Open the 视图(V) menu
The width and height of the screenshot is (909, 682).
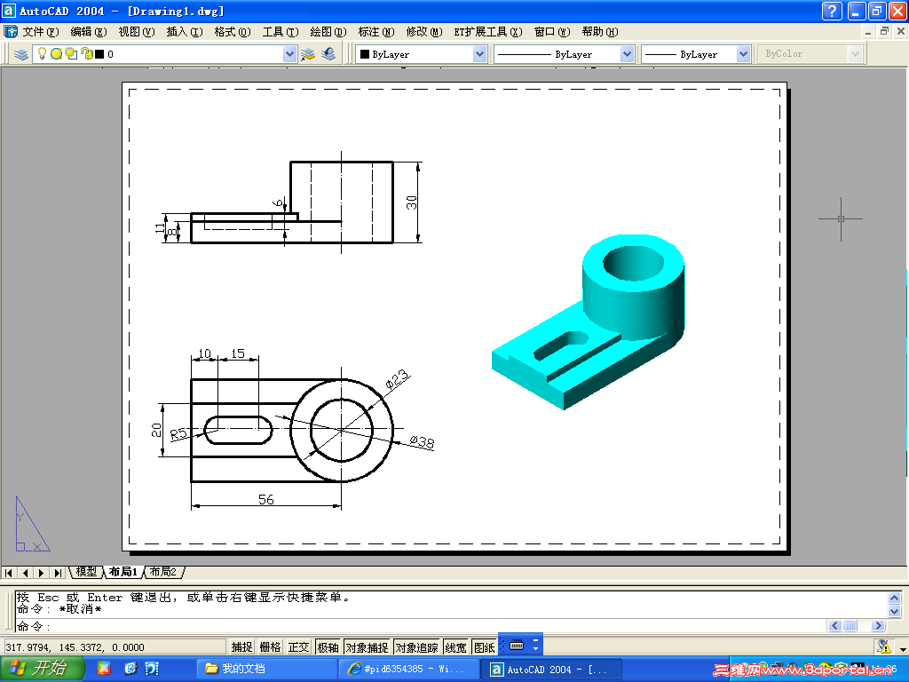pos(136,32)
